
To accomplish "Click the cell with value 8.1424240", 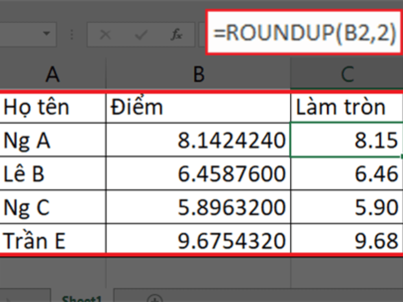I will tap(198, 140).
